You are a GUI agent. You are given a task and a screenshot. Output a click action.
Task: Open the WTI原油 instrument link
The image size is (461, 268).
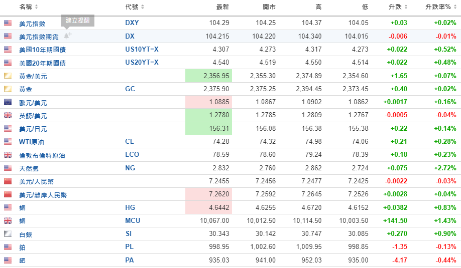32,142
